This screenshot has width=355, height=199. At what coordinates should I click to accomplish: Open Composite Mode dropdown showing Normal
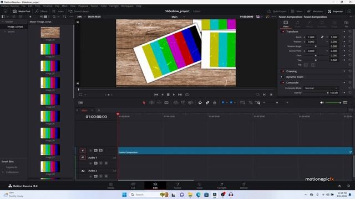321,88
